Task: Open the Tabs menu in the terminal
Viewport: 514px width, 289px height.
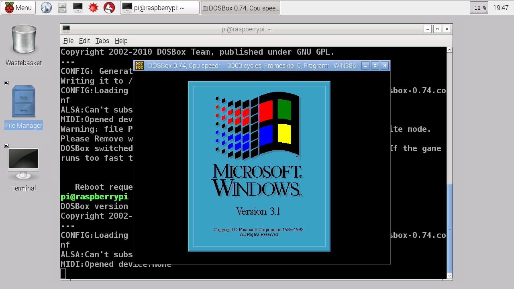Action: click(102, 41)
